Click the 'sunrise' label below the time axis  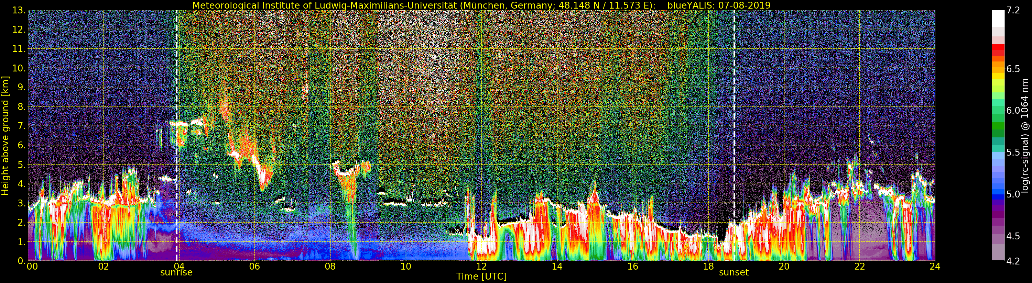pyautogui.click(x=176, y=272)
